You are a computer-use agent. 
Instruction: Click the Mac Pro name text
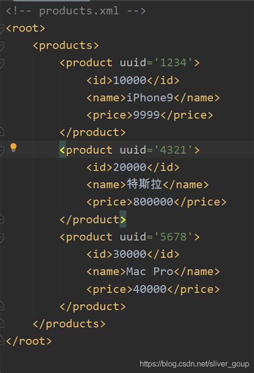[x=150, y=272]
